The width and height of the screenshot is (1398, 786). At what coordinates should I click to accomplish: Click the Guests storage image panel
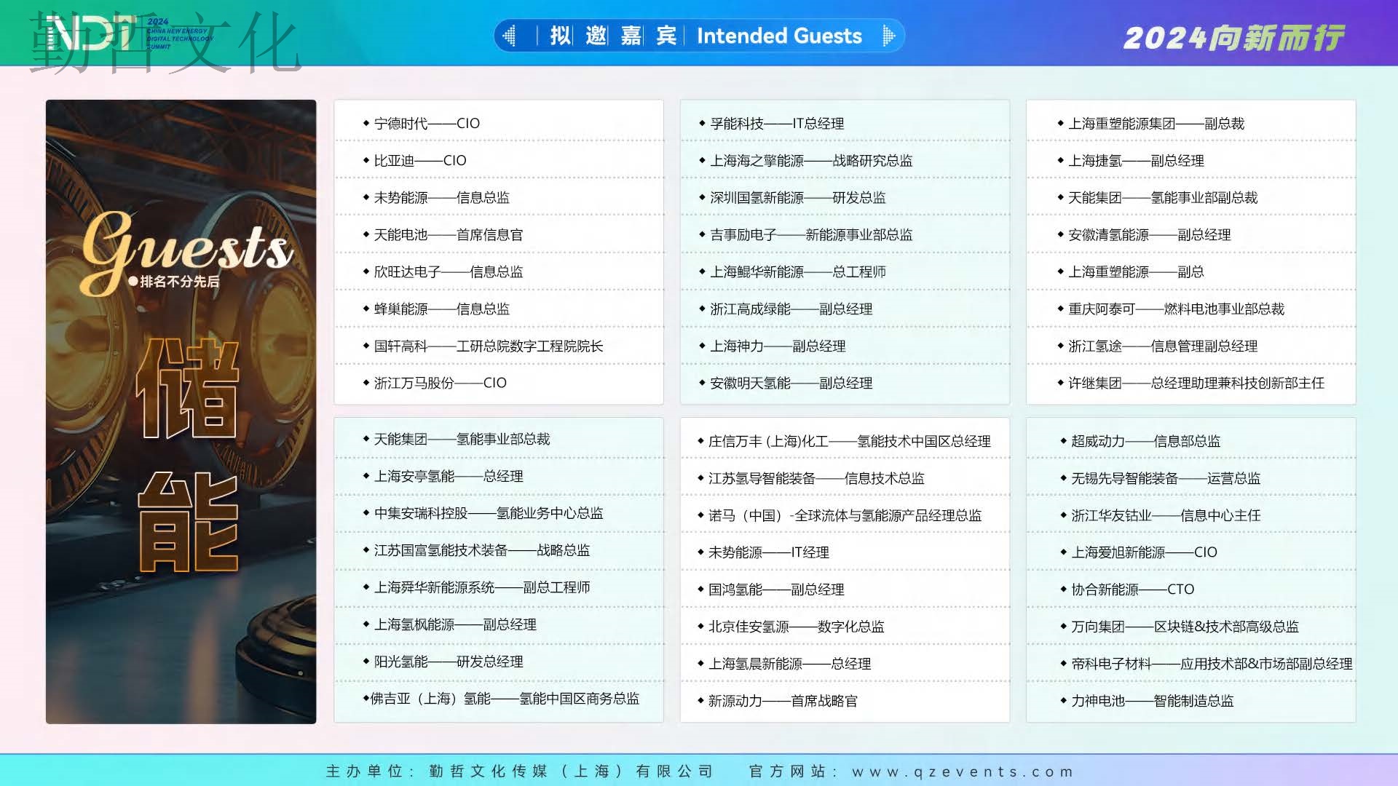click(181, 412)
